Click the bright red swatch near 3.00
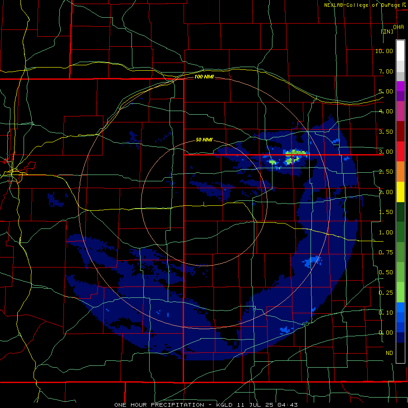Image resolution: width=408 pixels, height=408 pixels. click(400, 151)
